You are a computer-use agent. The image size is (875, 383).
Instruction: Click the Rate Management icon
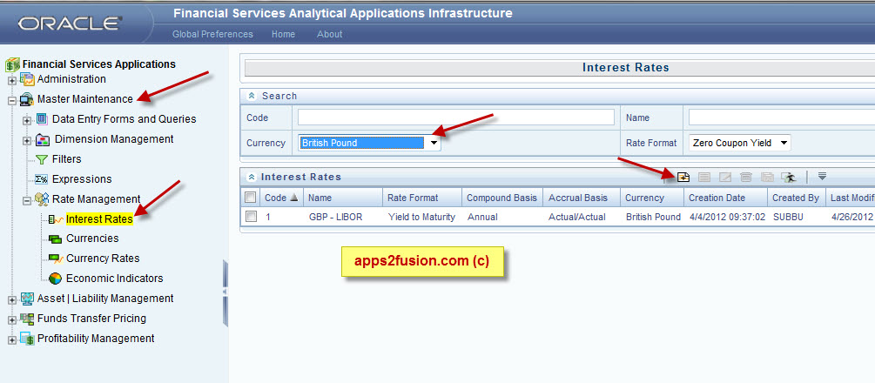(41, 198)
